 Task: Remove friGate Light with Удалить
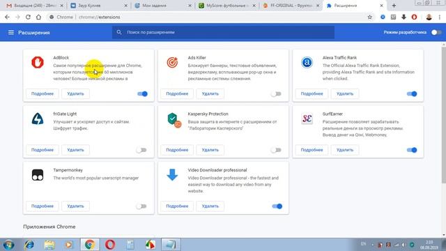[75, 150]
